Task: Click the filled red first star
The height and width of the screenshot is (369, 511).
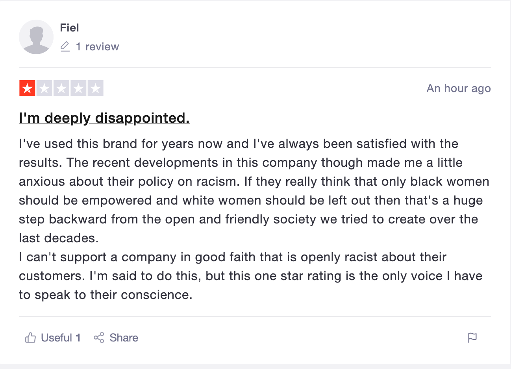Action: [x=27, y=88]
